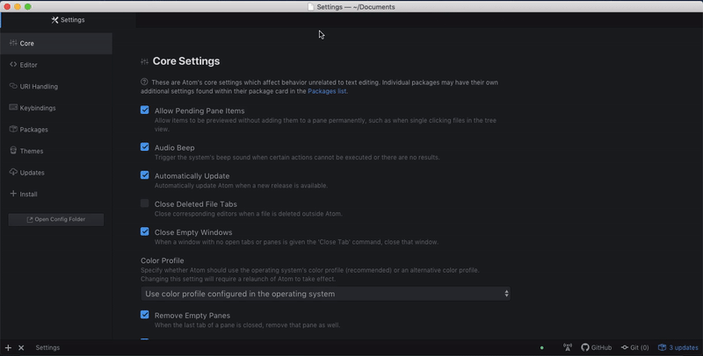Open the Themes section
Viewport: 703px width, 356px height.
(56, 151)
